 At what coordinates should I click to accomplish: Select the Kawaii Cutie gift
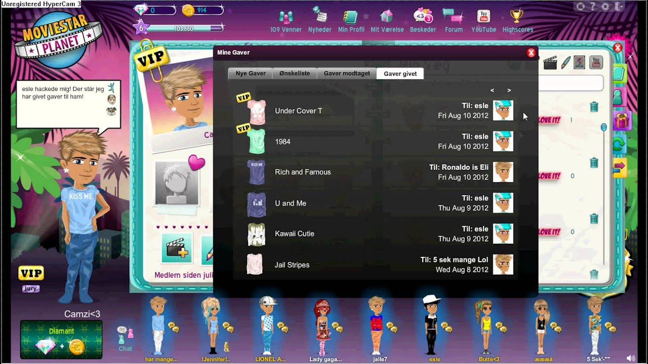(376, 234)
